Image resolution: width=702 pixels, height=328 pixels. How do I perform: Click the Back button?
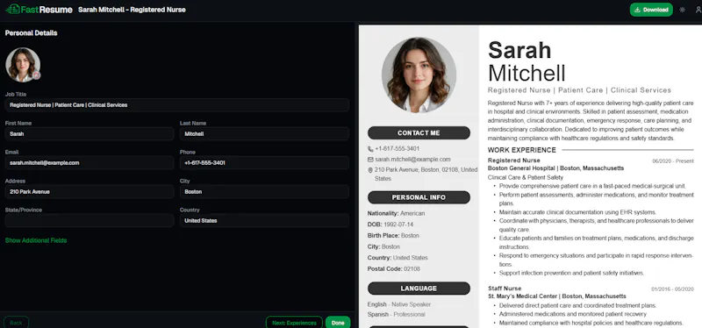point(16,323)
